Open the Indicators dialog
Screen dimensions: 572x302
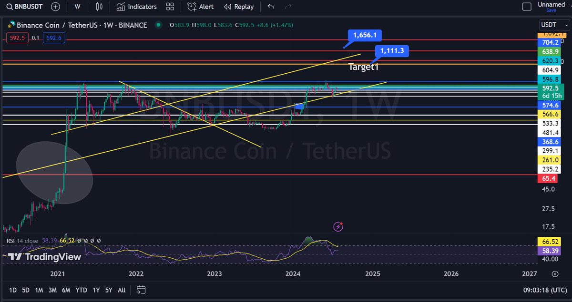point(137,7)
